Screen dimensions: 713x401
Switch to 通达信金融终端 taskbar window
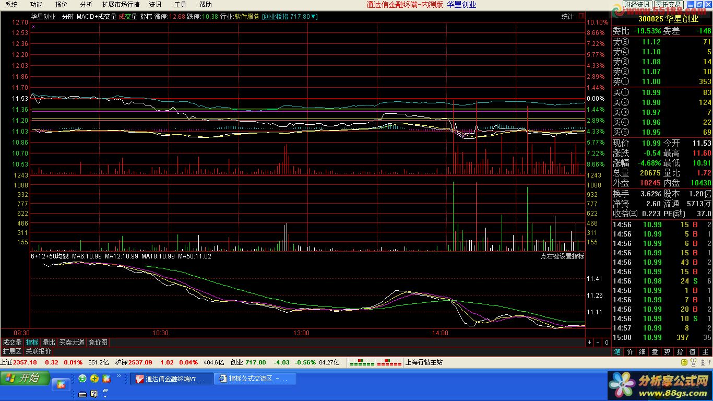172,379
